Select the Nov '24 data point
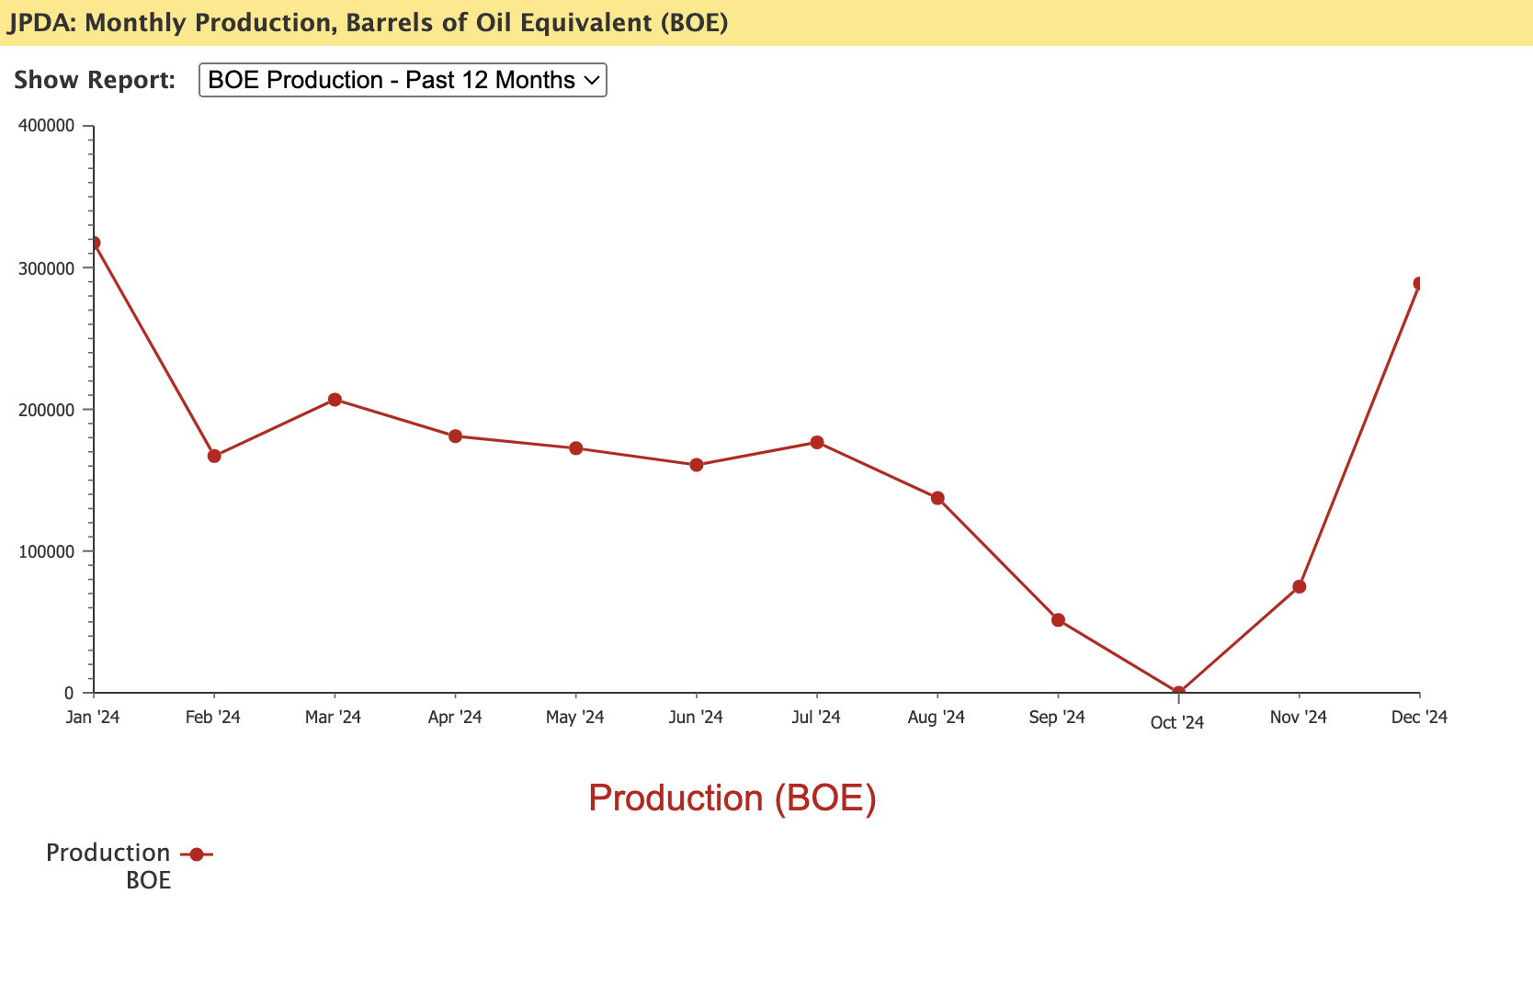Image resolution: width=1533 pixels, height=1007 pixels. (x=1299, y=586)
